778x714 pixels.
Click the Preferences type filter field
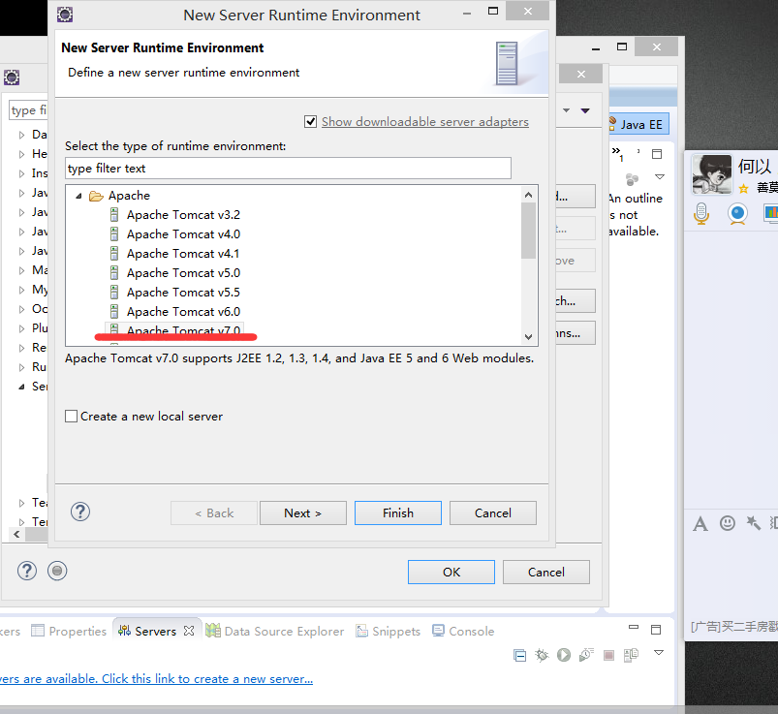tap(28, 110)
